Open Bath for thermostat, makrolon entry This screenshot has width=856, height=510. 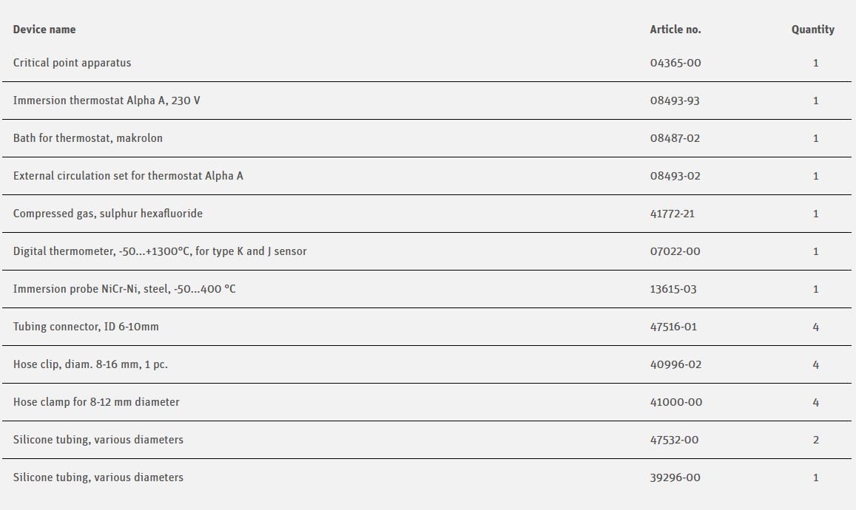[88, 138]
